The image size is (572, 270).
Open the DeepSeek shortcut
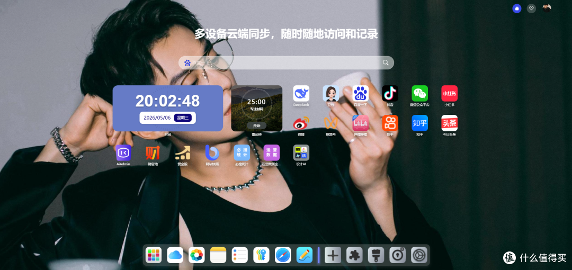[x=301, y=93]
